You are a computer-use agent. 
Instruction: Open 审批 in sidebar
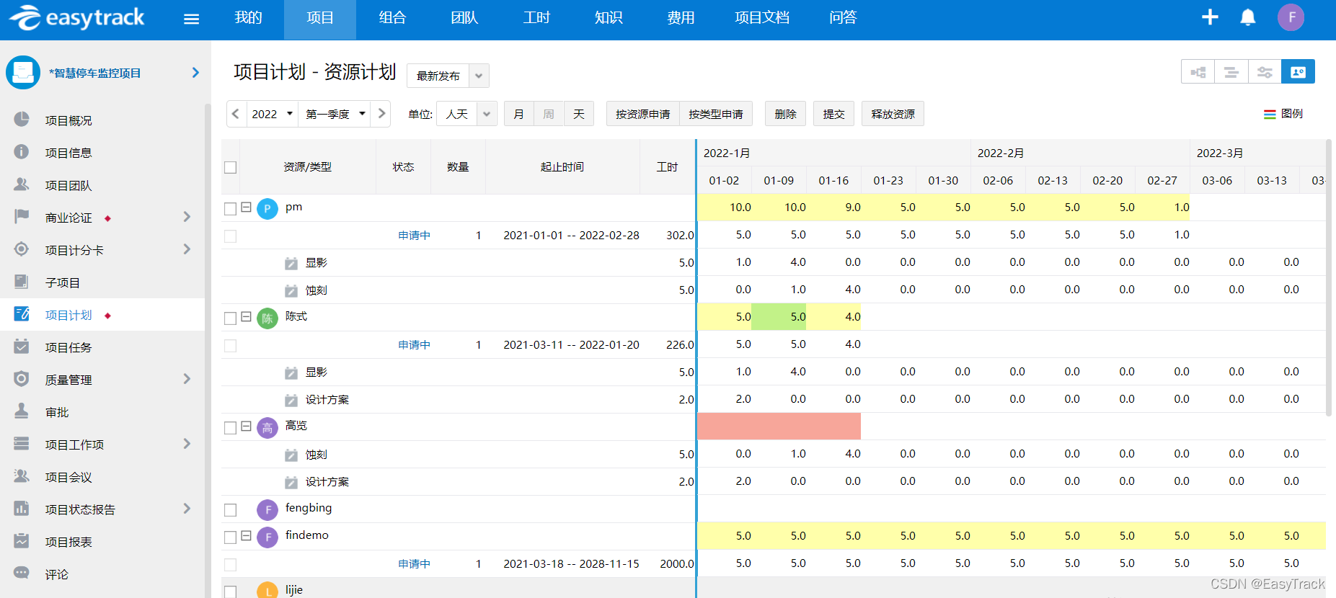point(57,412)
